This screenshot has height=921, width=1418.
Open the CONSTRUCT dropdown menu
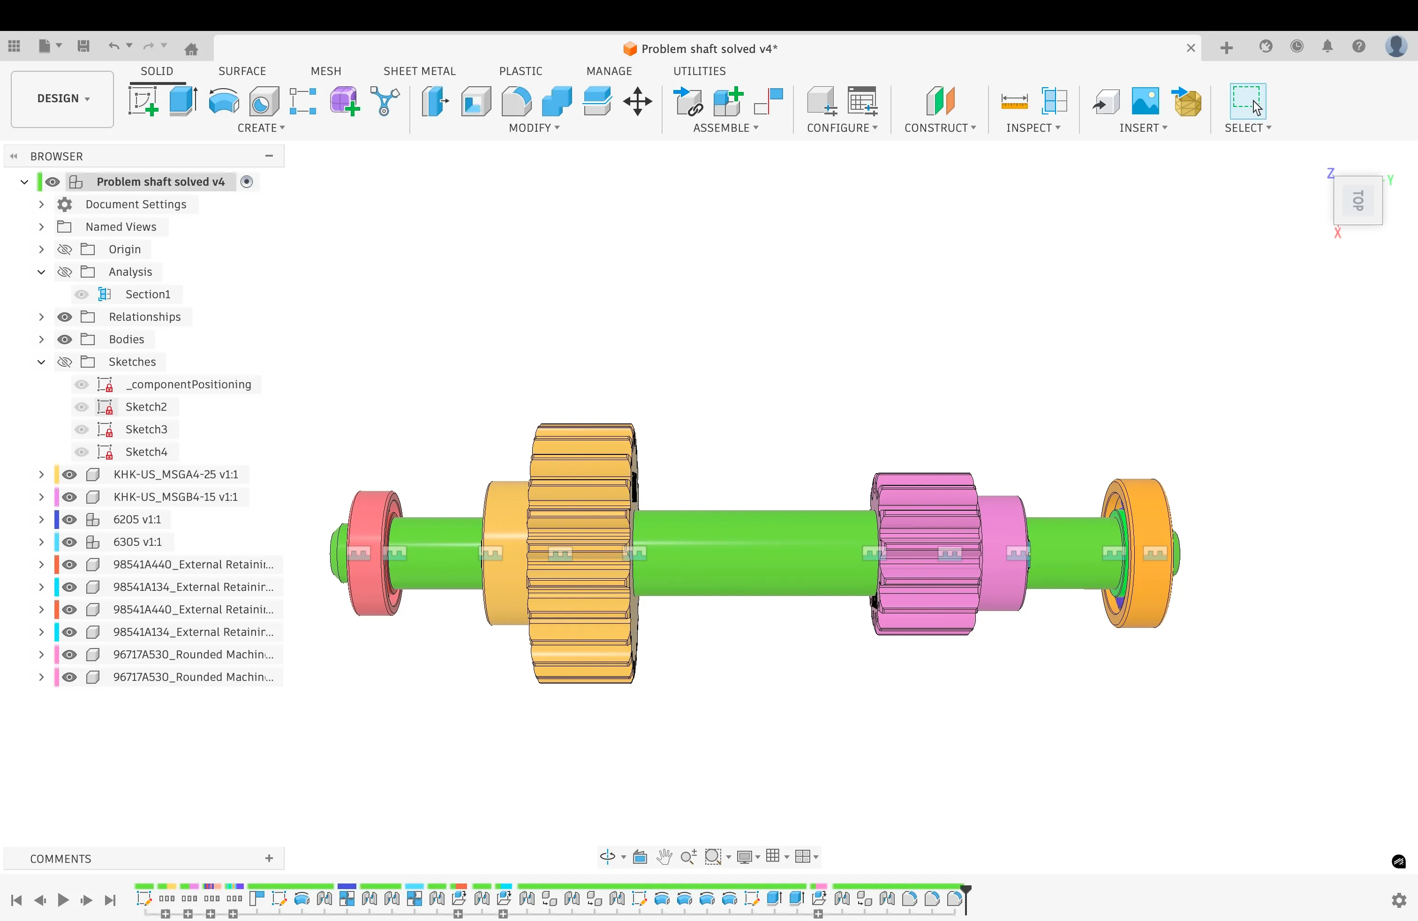click(x=940, y=128)
